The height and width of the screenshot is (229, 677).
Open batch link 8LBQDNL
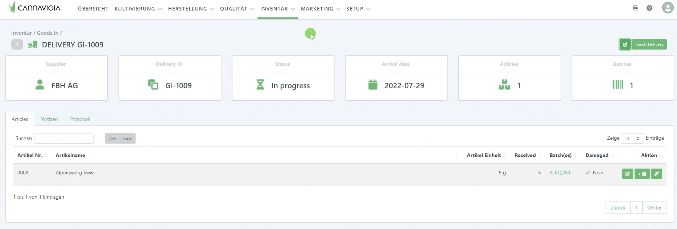click(x=560, y=173)
